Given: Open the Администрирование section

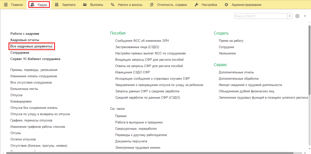Looking at the screenshot, I should [x=247, y=5].
